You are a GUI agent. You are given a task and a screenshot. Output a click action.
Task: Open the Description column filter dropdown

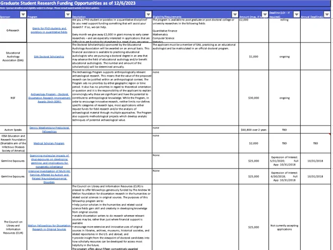coord(148,14)
